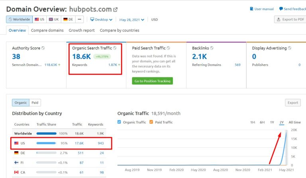Viewport: 306px width, 178px height.
Task: Click the User manual book icon
Action: coord(251,9)
